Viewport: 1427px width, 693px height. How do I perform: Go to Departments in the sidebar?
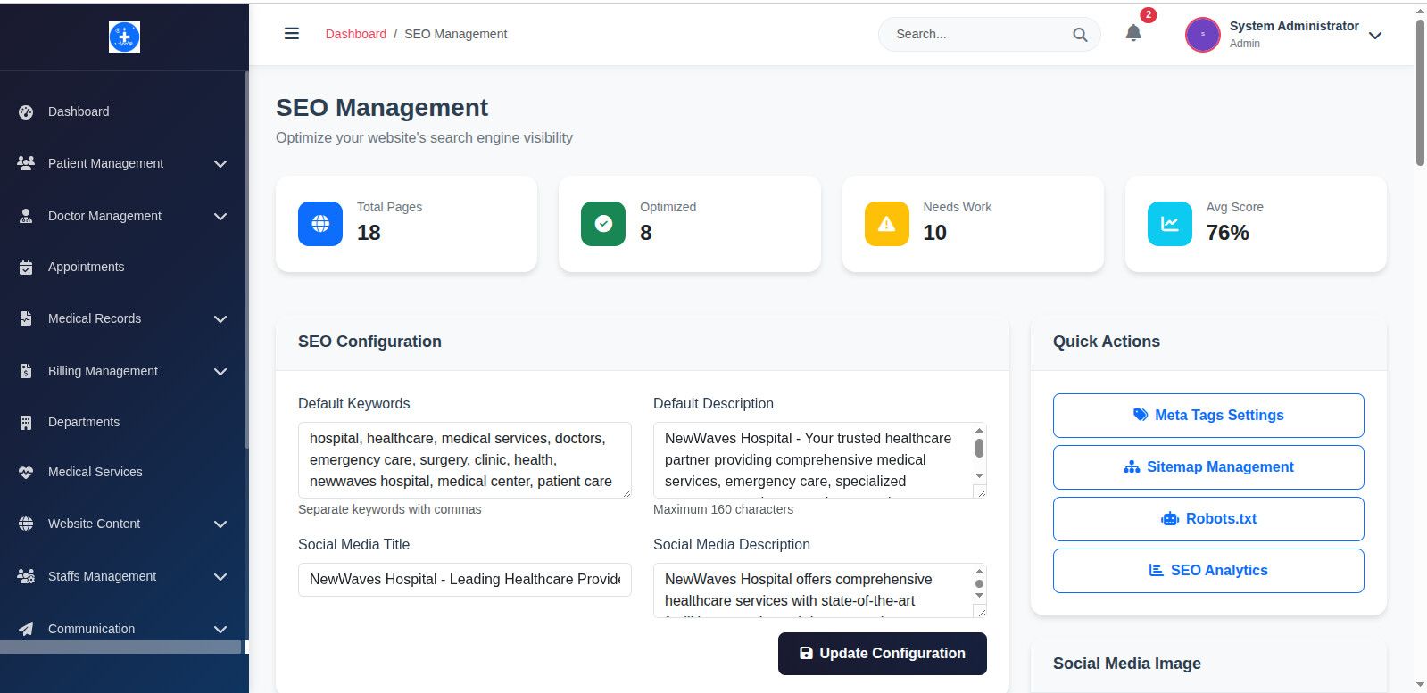click(84, 422)
